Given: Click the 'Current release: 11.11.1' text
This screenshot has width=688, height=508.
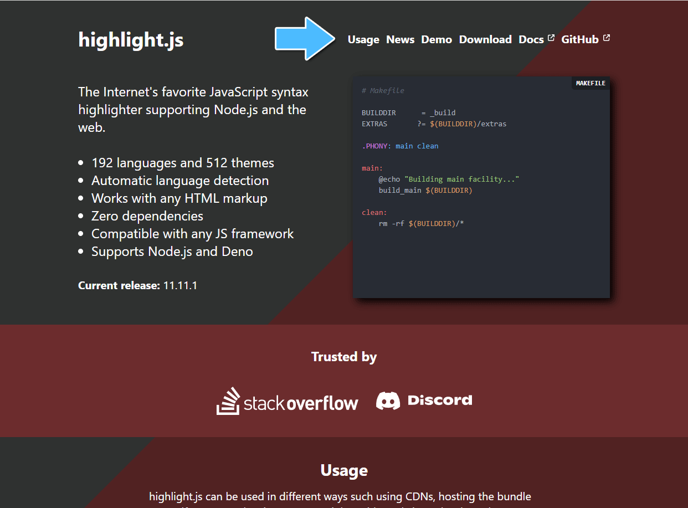Looking at the screenshot, I should [138, 286].
